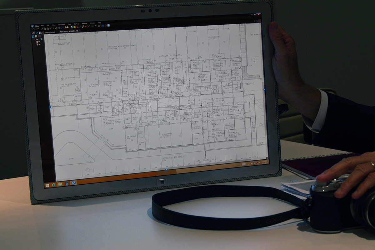Open the File menu
This screenshot has width=375, height=250.
click(42, 26)
